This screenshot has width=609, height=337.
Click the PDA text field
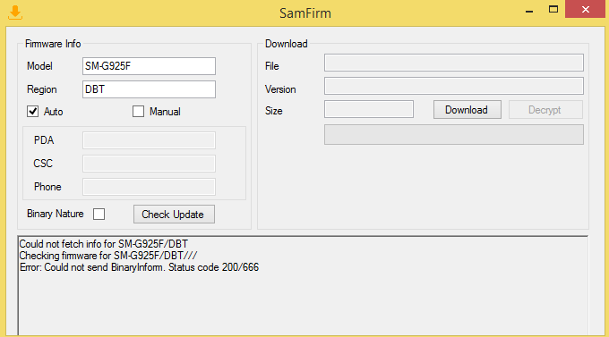[149, 140]
